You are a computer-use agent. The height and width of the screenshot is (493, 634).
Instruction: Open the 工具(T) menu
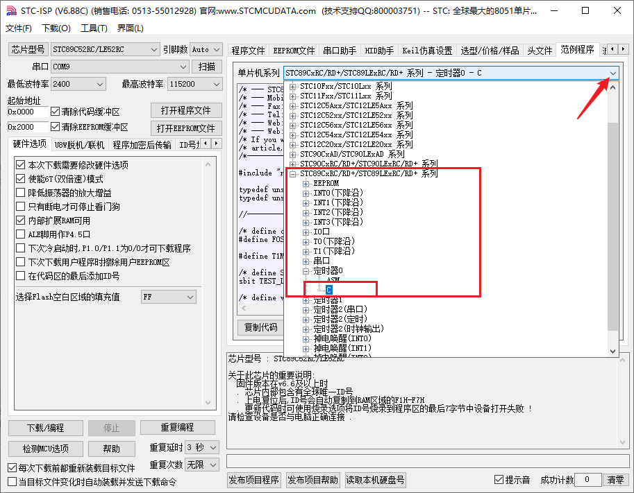tap(93, 28)
